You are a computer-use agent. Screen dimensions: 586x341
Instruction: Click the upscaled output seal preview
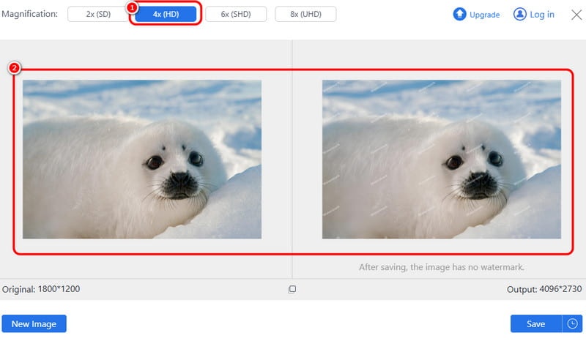(x=441, y=160)
